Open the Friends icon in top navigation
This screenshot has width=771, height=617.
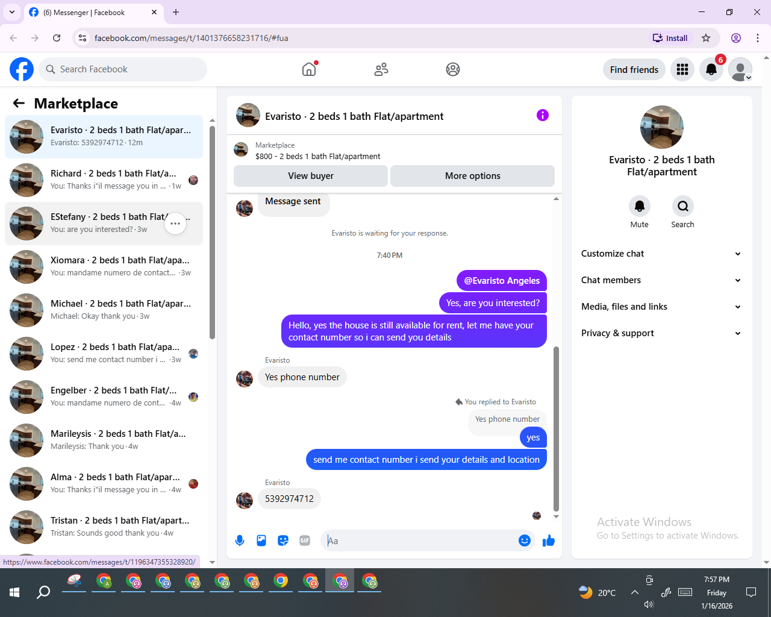point(381,69)
